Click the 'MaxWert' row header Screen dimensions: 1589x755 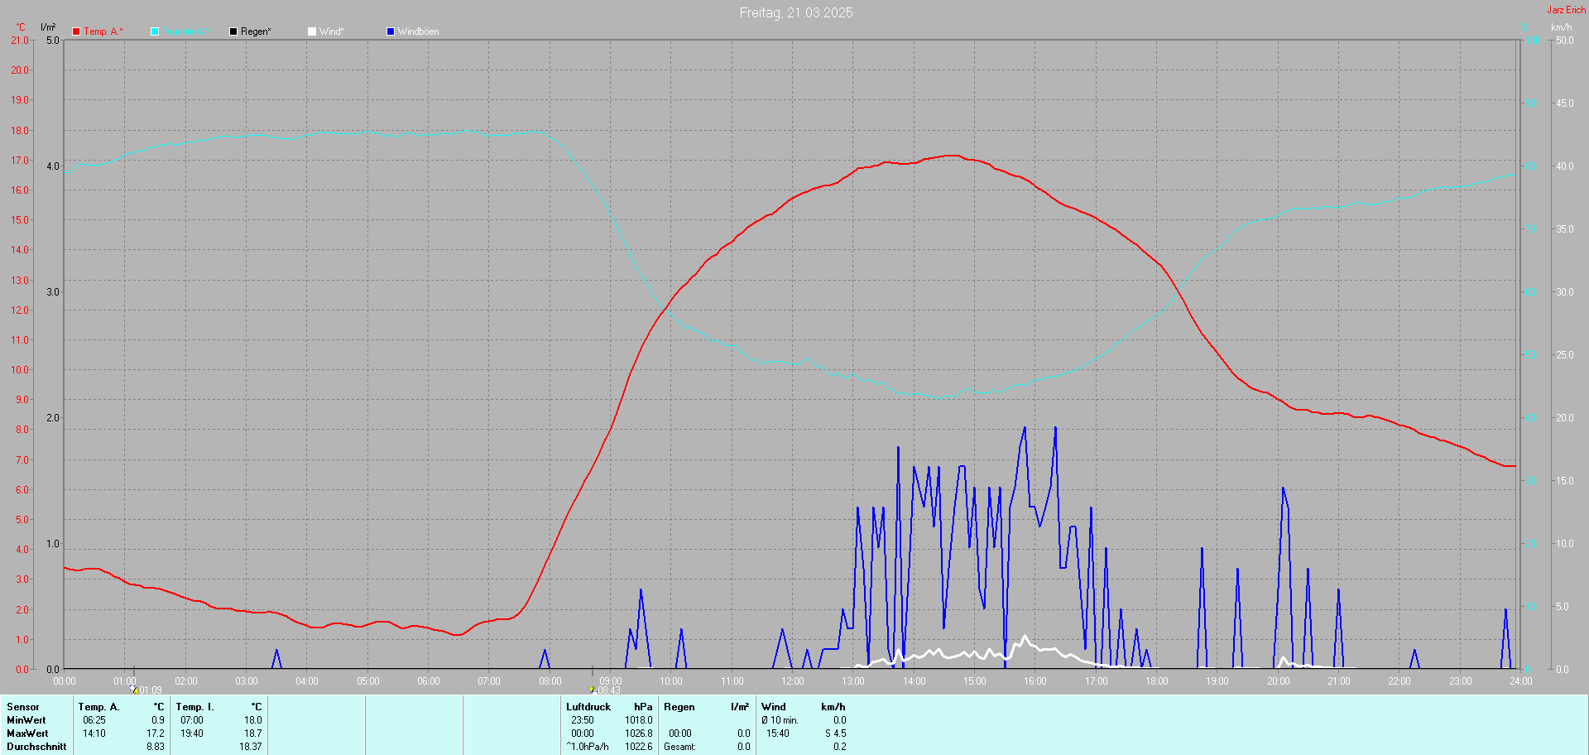pyautogui.click(x=27, y=733)
